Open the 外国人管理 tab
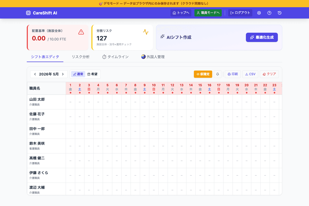The height and width of the screenshot is (206, 309). pos(153,57)
